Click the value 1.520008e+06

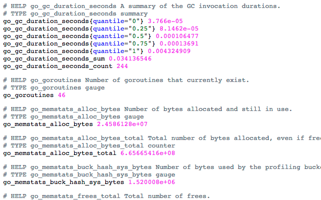(151, 182)
